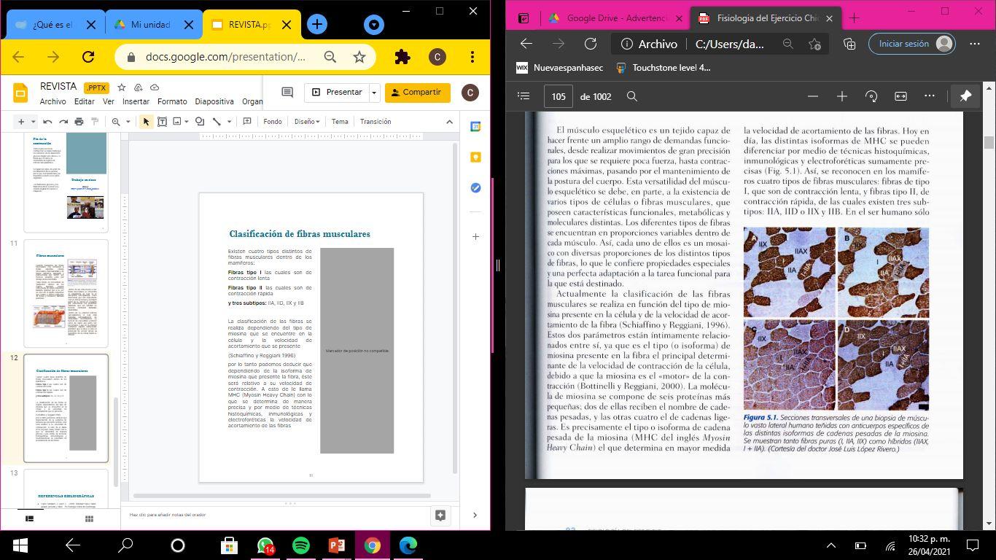Click the zoom magnifier tool in Slides toolbar
Viewport: 996px width, 560px height.
tap(116, 122)
